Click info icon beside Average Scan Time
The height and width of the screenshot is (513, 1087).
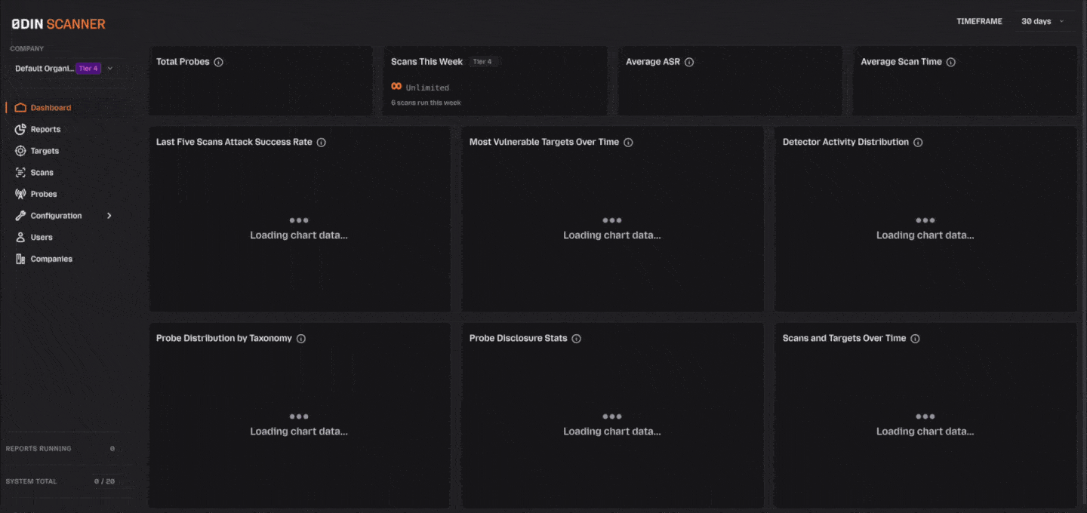[951, 62]
